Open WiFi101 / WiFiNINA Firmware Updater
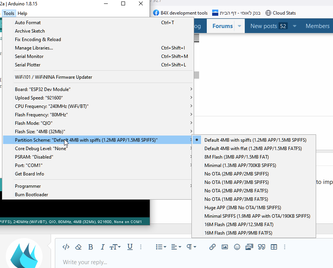Image resolution: width=333 pixels, height=268 pixels. (98, 77)
